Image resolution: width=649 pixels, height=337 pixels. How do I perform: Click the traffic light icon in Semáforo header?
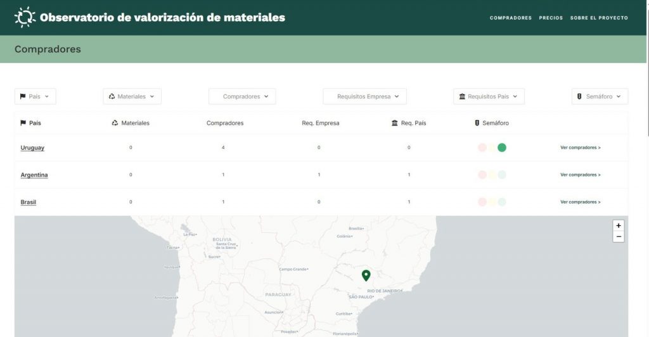[477, 123]
